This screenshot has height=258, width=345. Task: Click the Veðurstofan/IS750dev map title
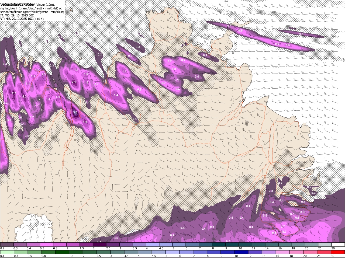pos(17,5)
